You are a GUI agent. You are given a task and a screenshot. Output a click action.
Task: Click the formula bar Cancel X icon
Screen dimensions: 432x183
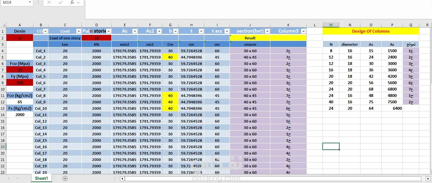49,3
